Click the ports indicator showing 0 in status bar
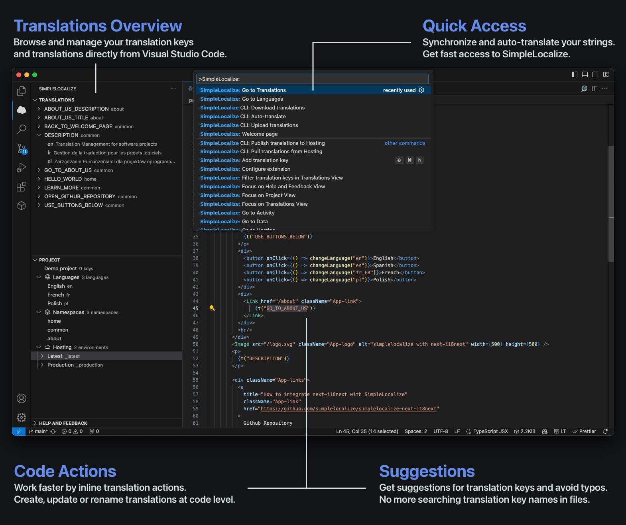 coord(94,431)
